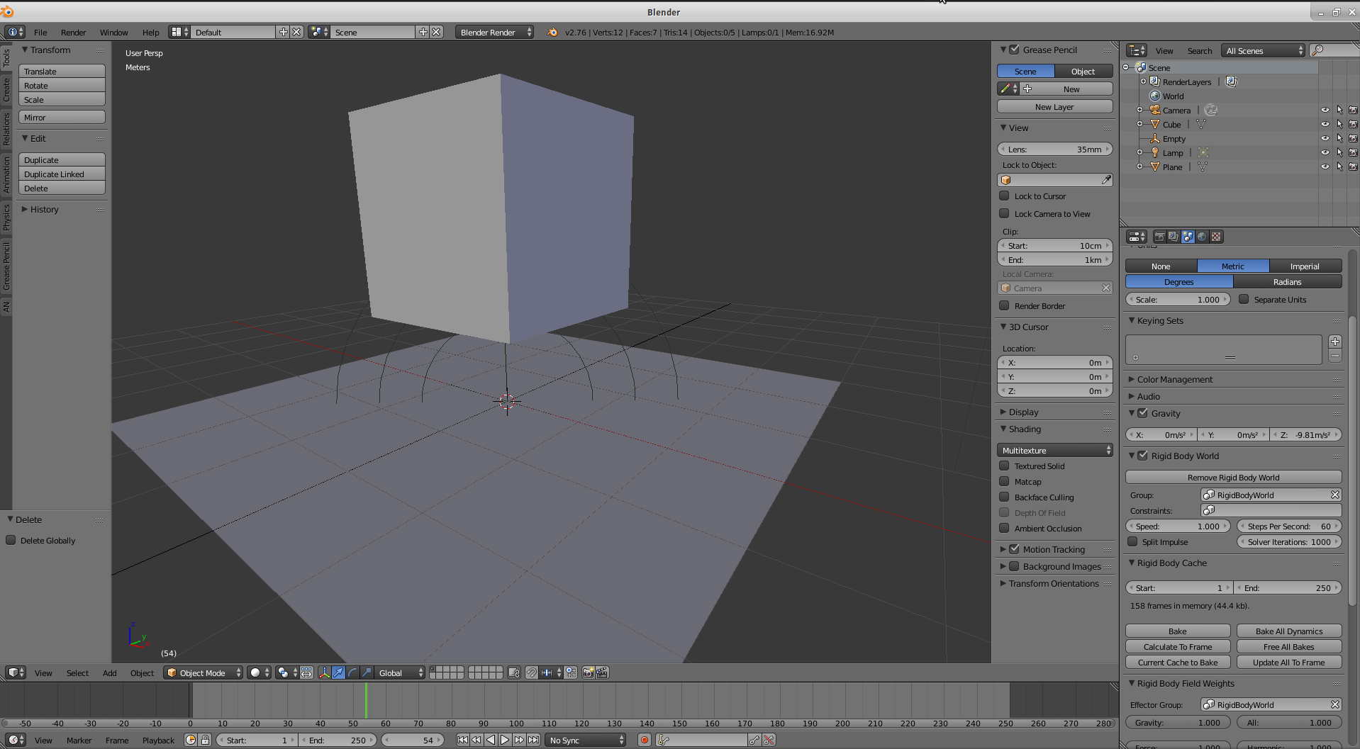The height and width of the screenshot is (749, 1360).
Task: Open the Render Layers properties tab
Action: pyautogui.click(x=1174, y=237)
